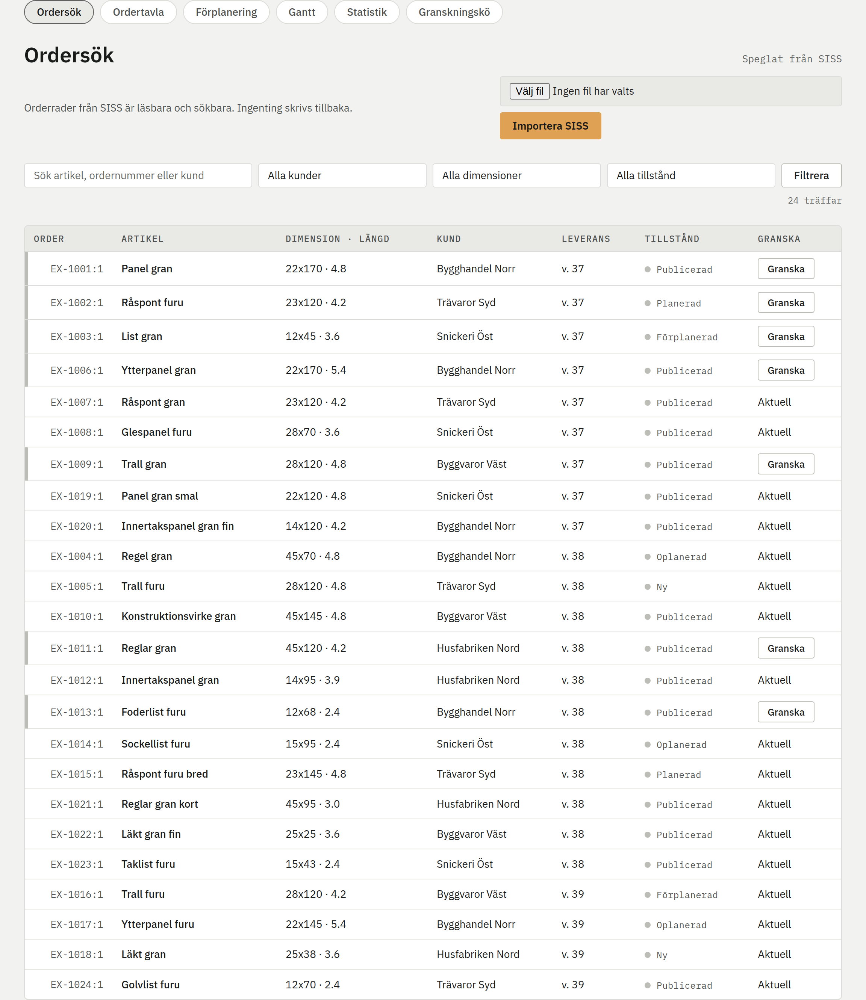The height and width of the screenshot is (1000, 866).
Task: Open the Förplanering tab
Action: click(x=226, y=12)
